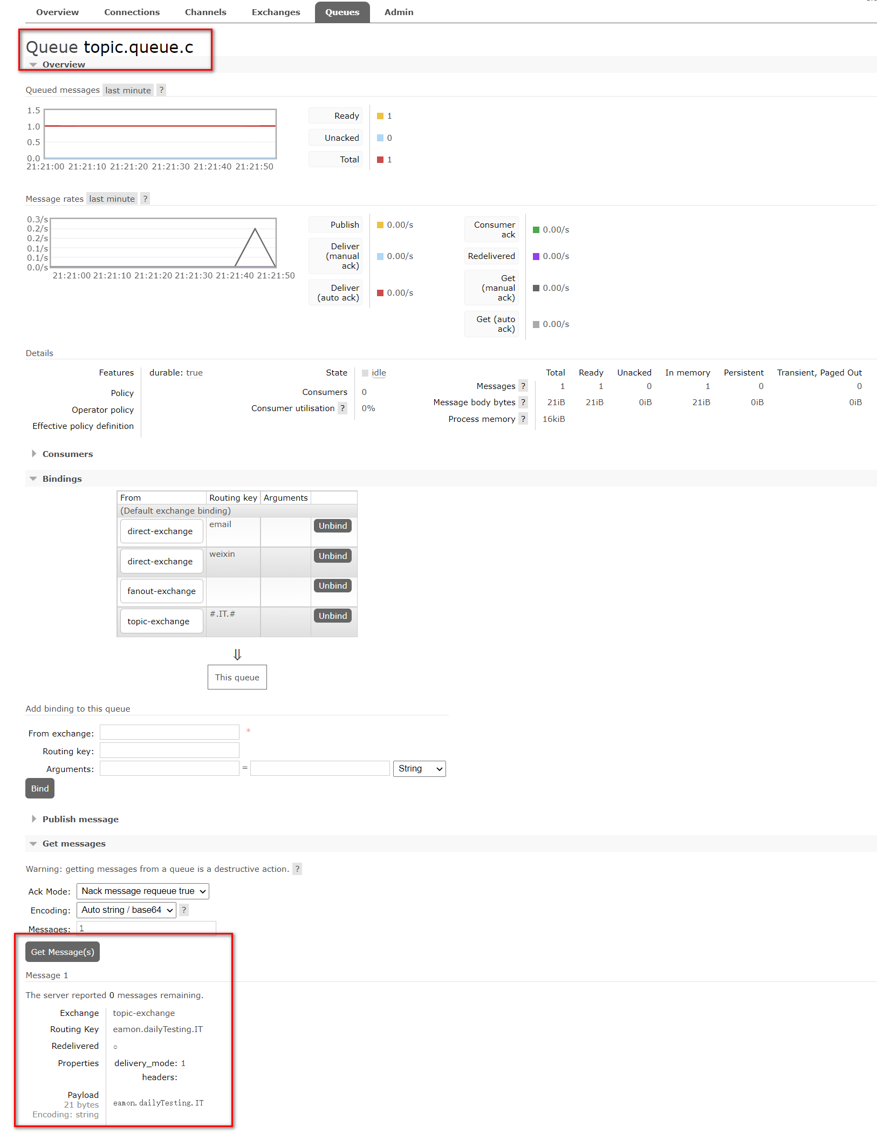Click the Get Message(s) button
Image resolution: width=877 pixels, height=1140 pixels.
[x=63, y=952]
